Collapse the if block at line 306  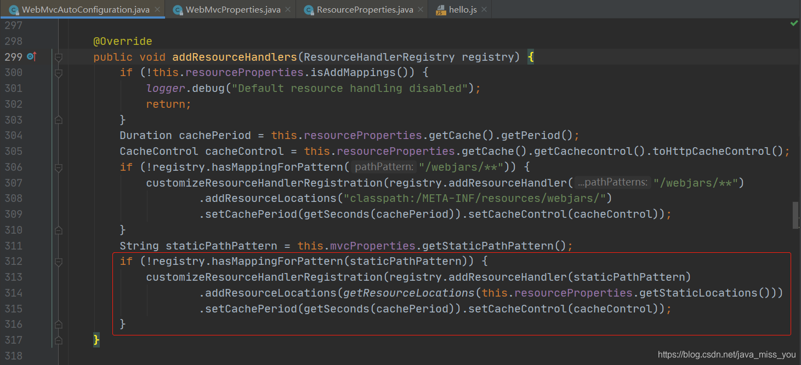click(x=59, y=167)
